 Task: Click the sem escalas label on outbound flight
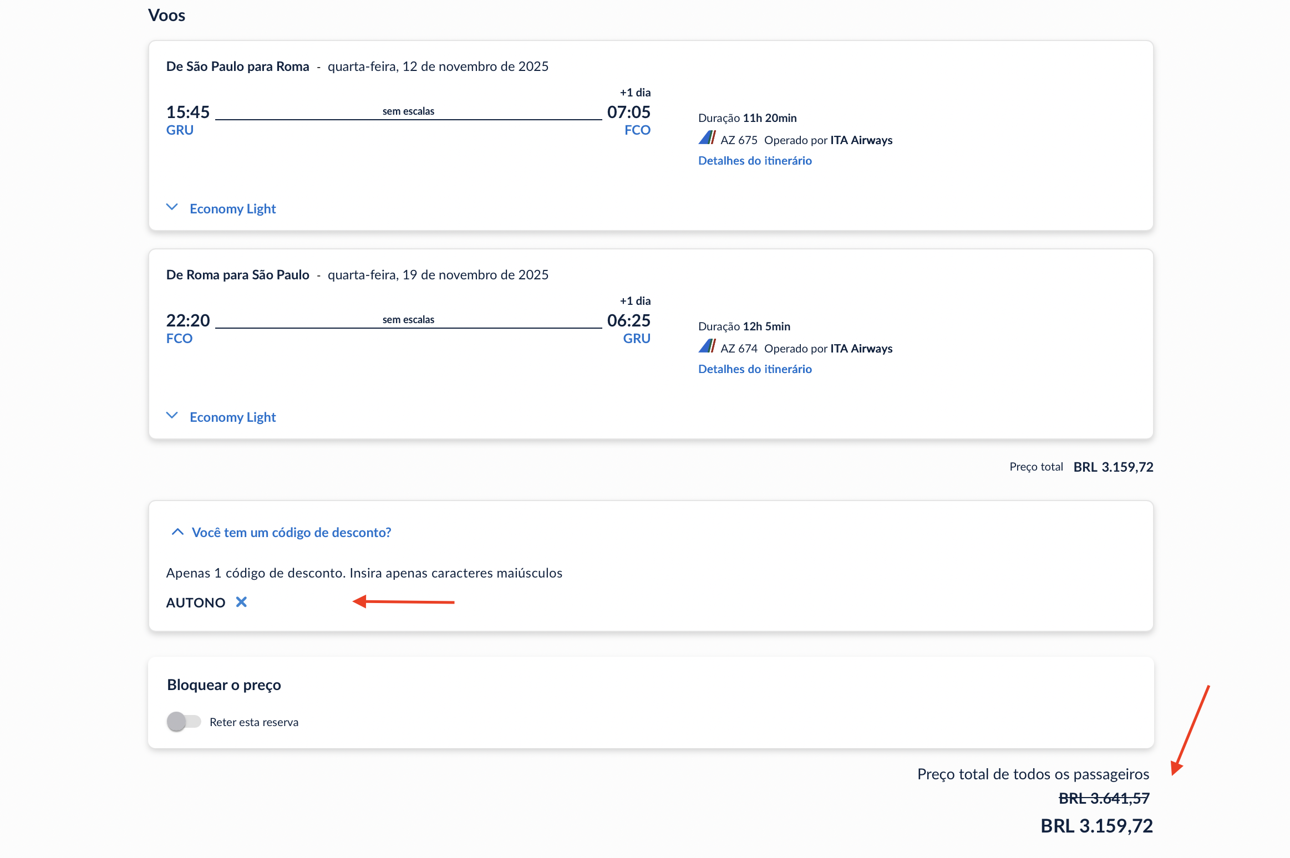tap(408, 111)
